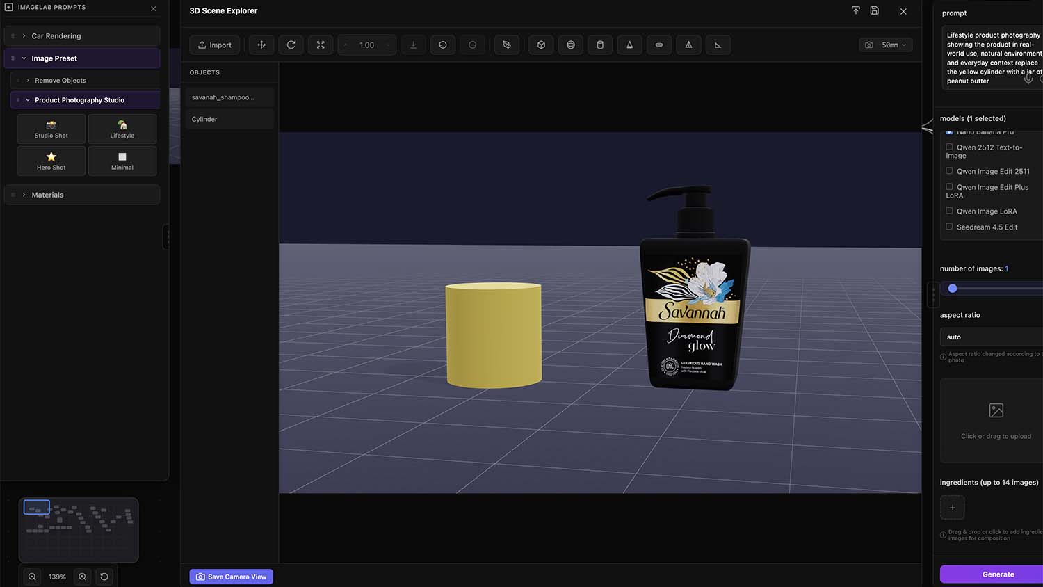Open the 50mm camera lens dropdown

point(885,45)
